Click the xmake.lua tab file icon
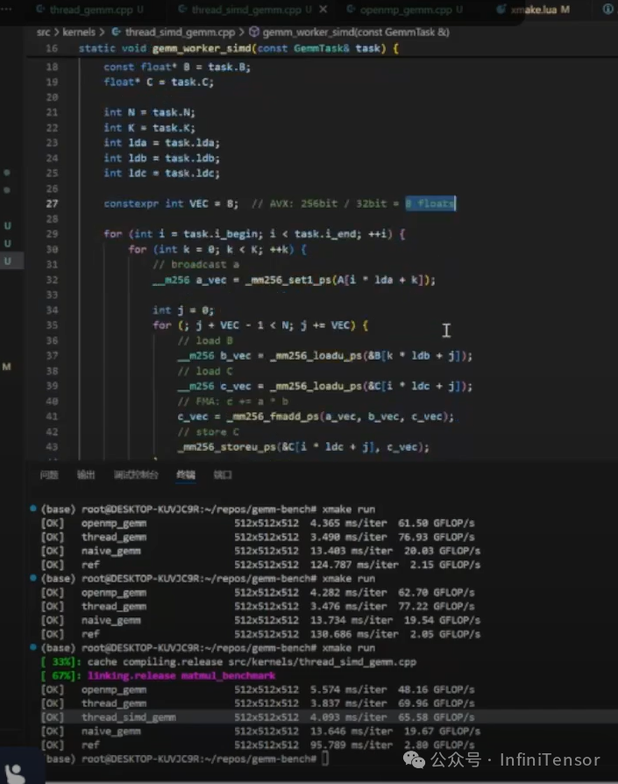Screen dimensions: 618x784 click(x=501, y=9)
